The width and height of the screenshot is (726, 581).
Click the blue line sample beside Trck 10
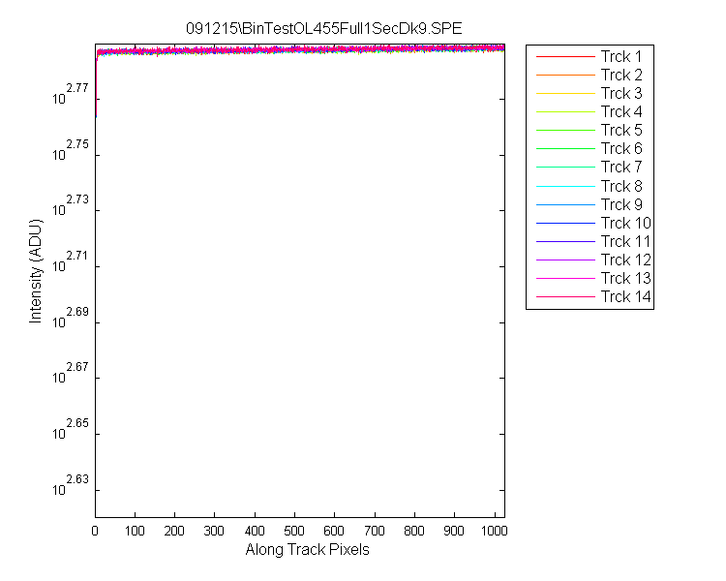click(565, 224)
